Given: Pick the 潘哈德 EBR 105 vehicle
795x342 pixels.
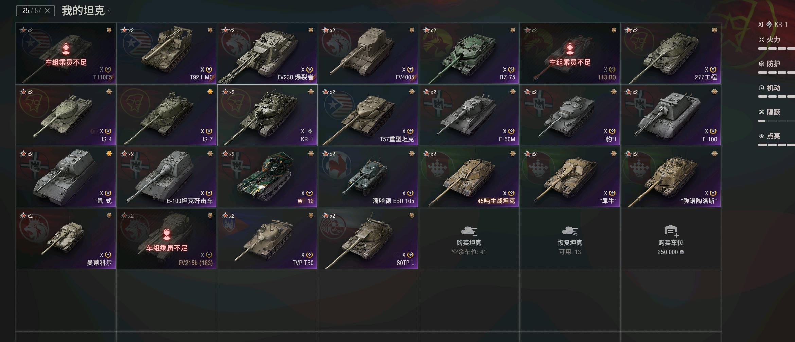Looking at the screenshot, I should (368, 177).
